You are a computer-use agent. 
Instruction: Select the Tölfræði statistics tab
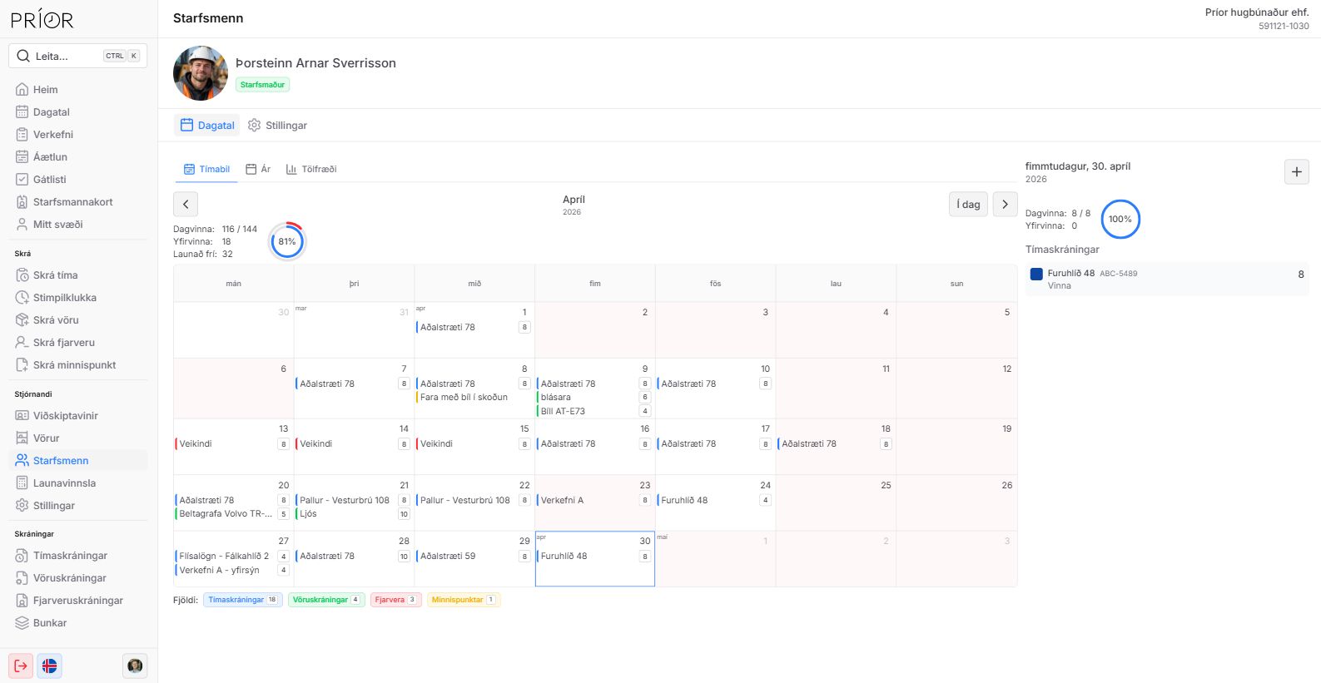[x=311, y=170]
